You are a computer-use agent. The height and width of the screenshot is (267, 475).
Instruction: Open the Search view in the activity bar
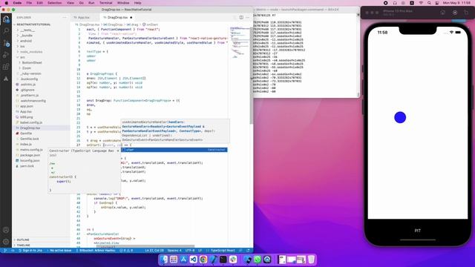point(6,31)
